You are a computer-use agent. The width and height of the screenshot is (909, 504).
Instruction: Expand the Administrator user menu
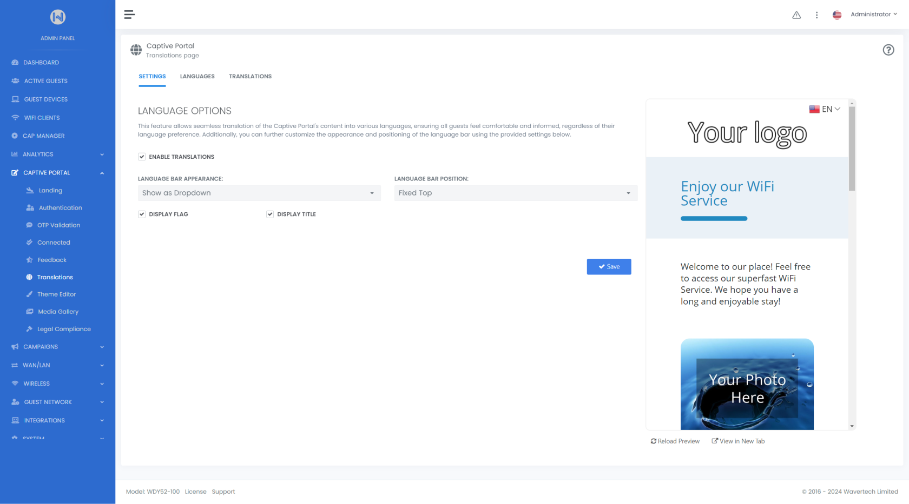(x=873, y=15)
